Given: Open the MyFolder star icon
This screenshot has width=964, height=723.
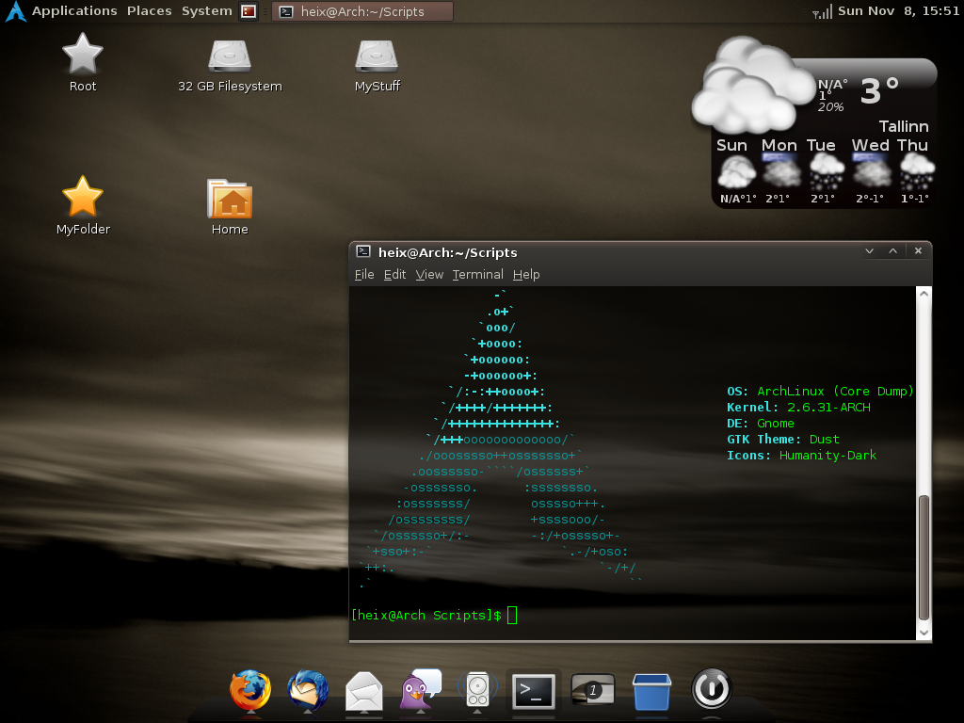Looking at the screenshot, I should pyautogui.click(x=83, y=197).
